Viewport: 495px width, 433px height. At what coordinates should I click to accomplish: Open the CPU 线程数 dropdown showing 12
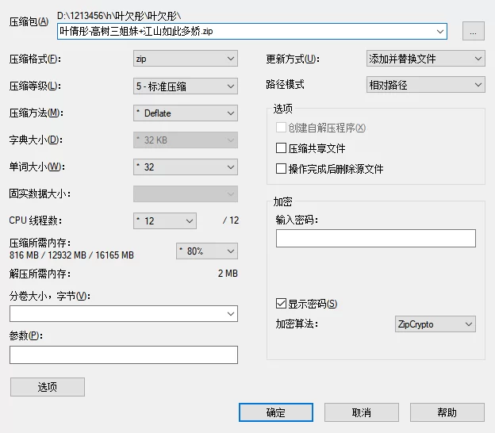pyautogui.click(x=165, y=220)
